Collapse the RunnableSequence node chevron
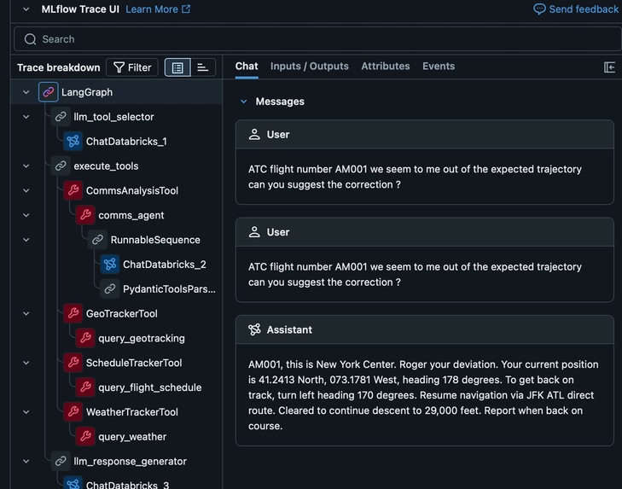The image size is (622, 489). pos(26,240)
